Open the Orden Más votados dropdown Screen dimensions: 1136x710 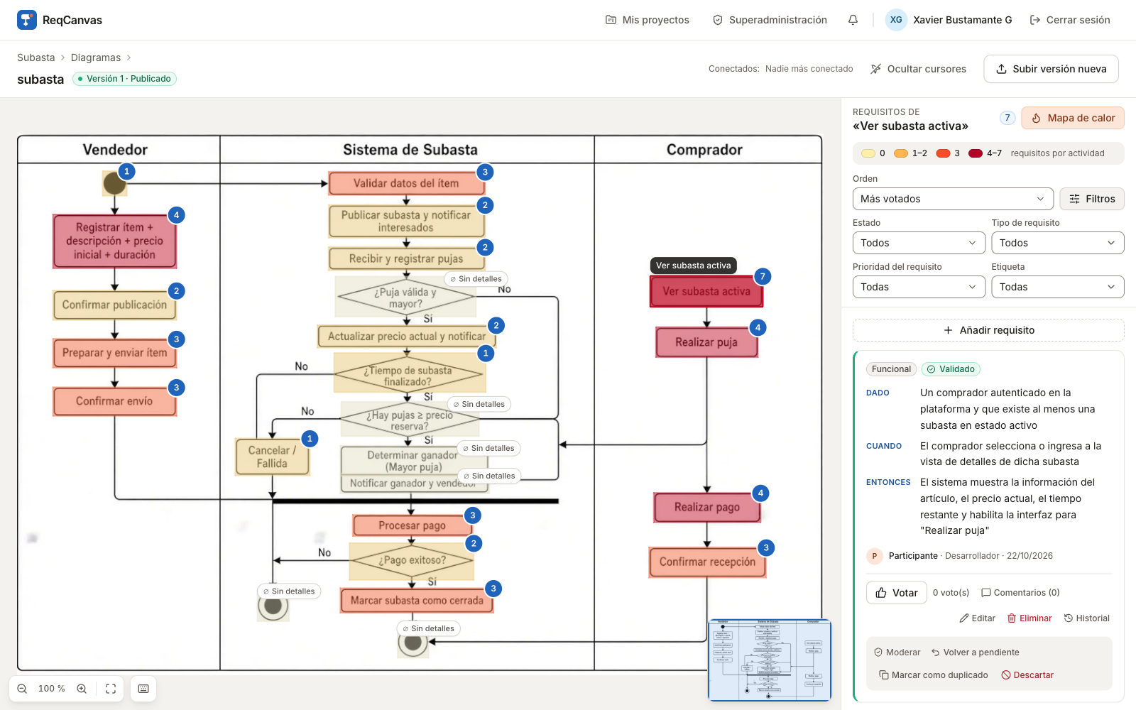click(953, 199)
